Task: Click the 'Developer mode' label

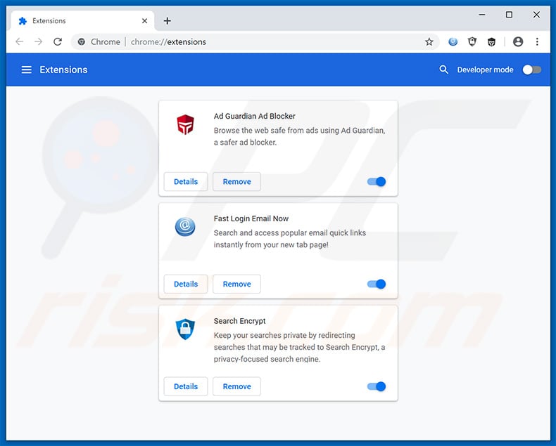Action: coord(485,70)
